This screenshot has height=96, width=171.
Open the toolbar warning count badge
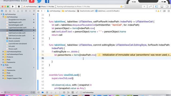(x=122, y=7)
